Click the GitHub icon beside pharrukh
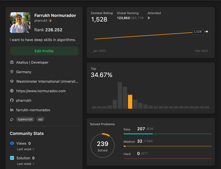 click(12, 100)
